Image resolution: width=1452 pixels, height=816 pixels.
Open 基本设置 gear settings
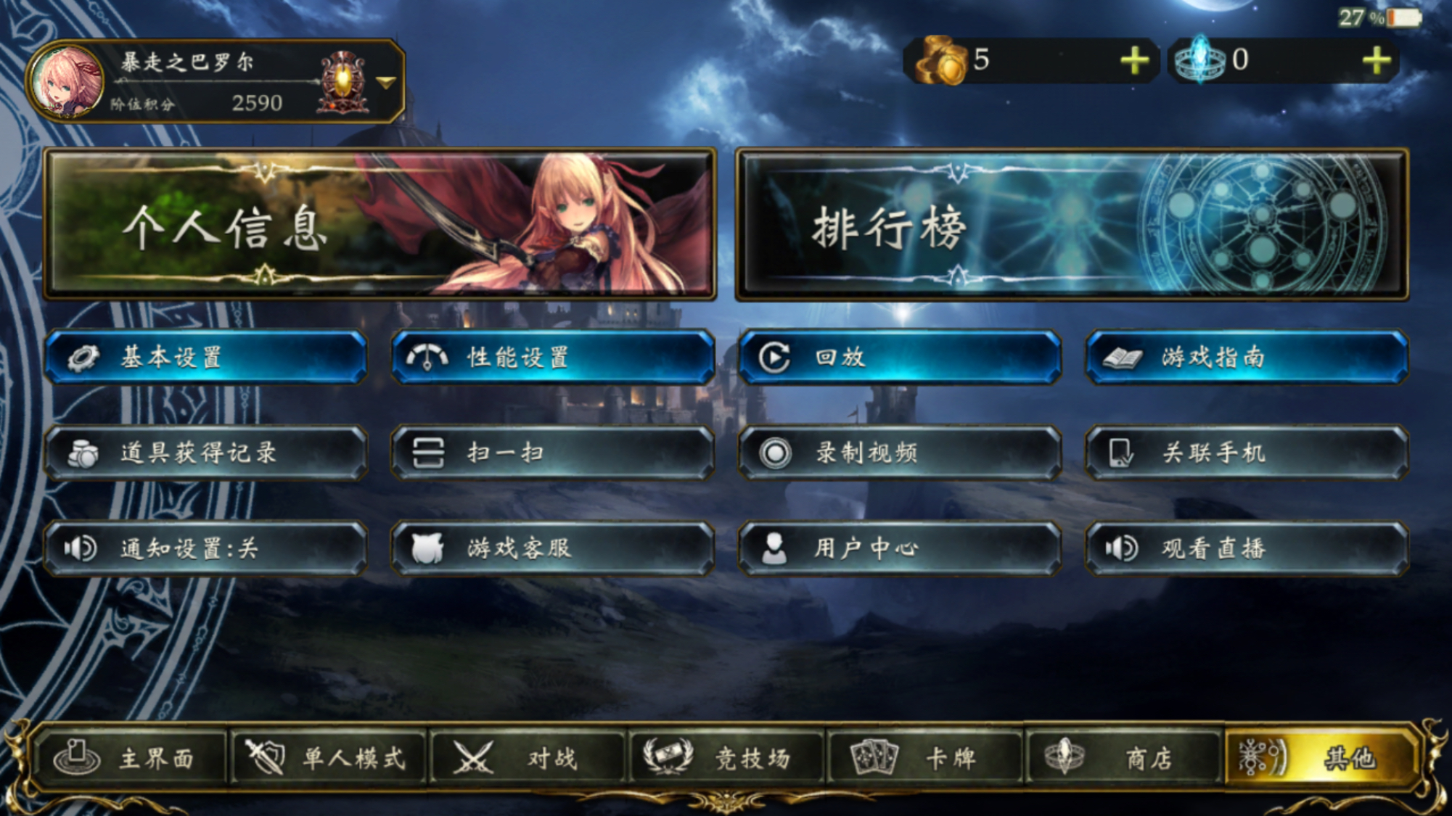206,357
